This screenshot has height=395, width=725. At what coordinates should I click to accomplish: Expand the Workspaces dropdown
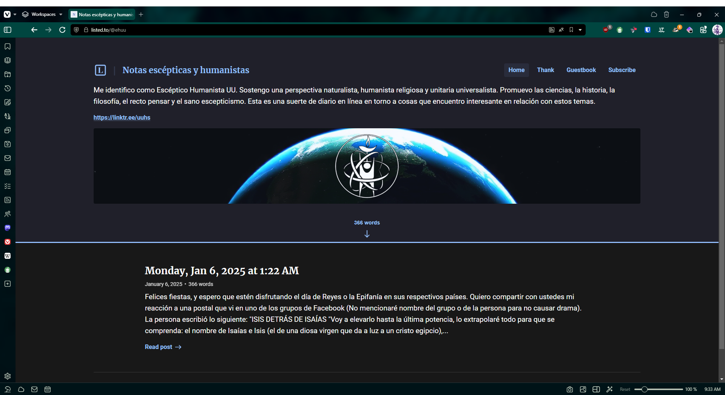click(x=42, y=14)
